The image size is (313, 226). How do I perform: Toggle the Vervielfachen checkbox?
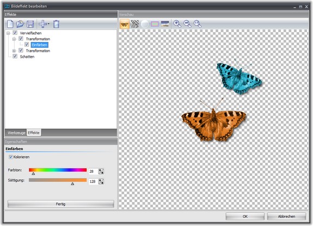click(x=15, y=33)
